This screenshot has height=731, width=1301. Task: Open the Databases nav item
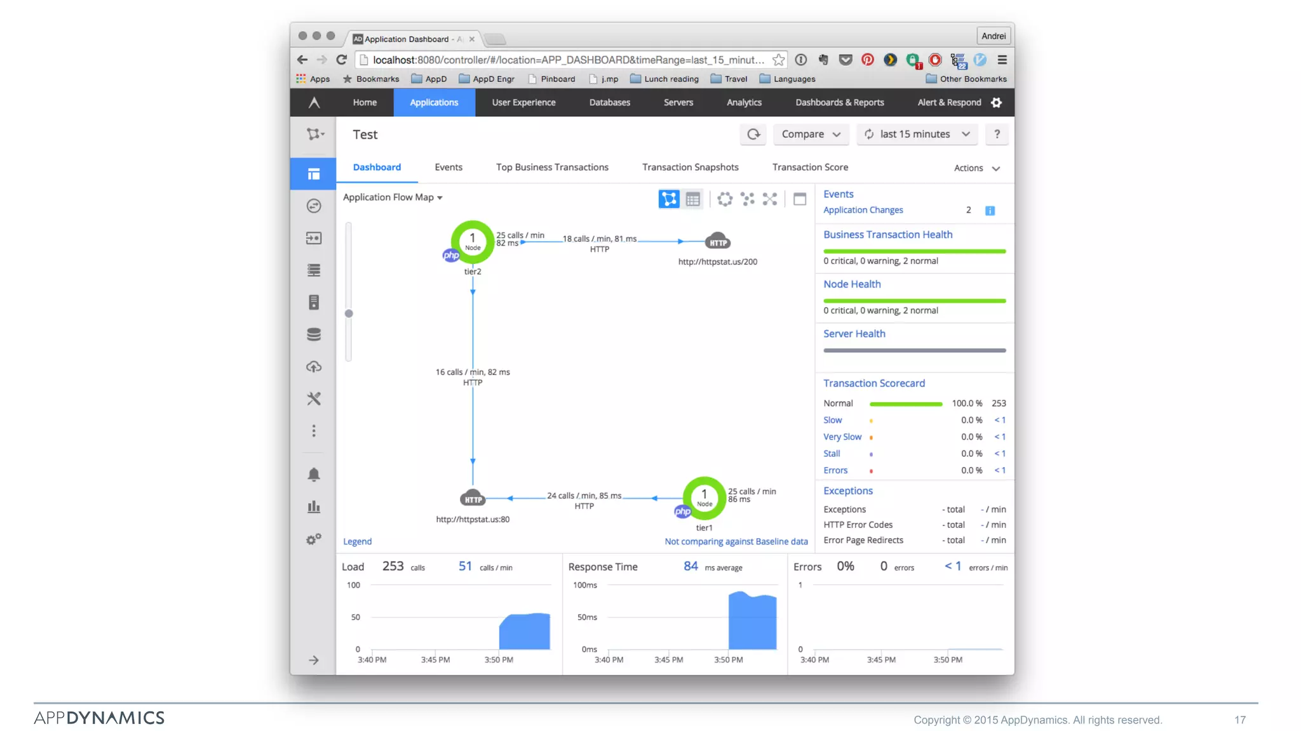click(x=609, y=102)
